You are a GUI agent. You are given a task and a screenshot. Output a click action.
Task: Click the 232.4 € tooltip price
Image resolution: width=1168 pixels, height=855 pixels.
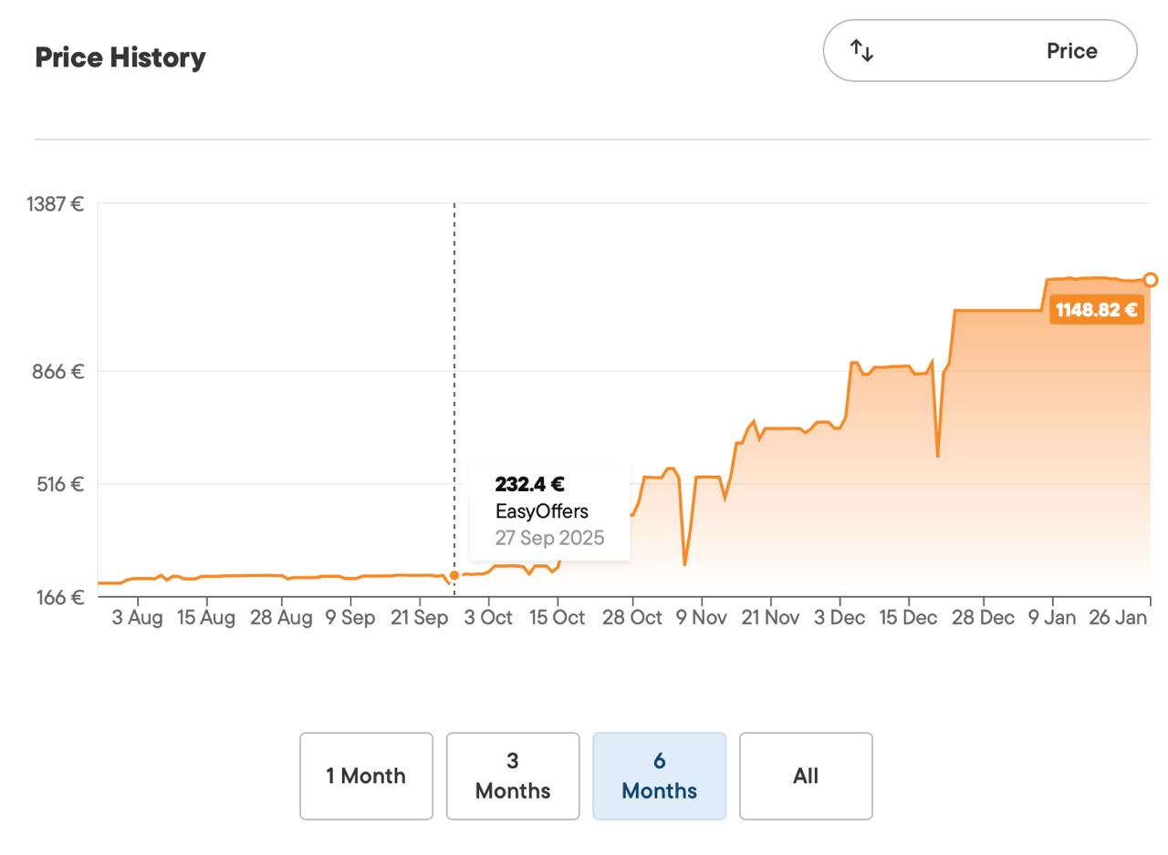pos(529,484)
